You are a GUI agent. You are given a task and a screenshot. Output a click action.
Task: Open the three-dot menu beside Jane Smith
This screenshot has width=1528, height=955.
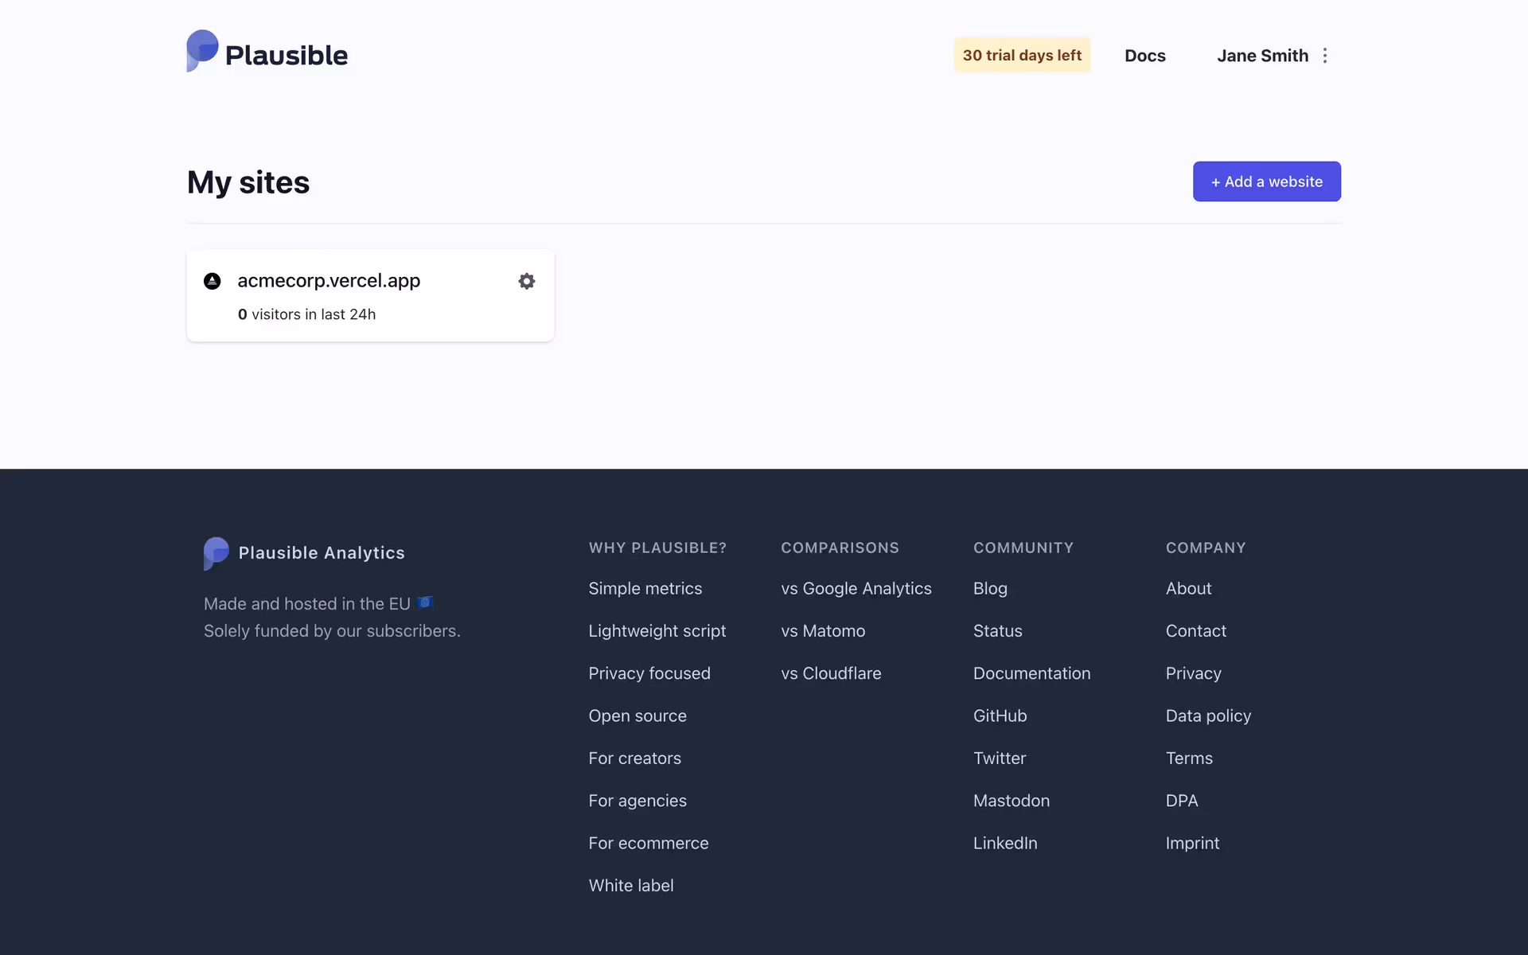[x=1325, y=56]
